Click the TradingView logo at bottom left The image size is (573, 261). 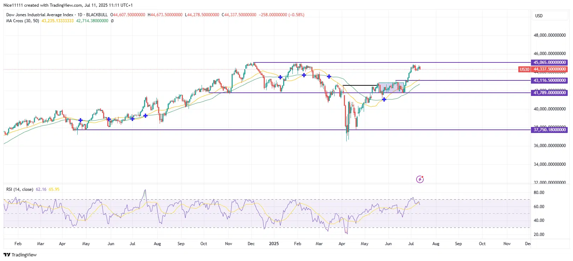point(20,255)
